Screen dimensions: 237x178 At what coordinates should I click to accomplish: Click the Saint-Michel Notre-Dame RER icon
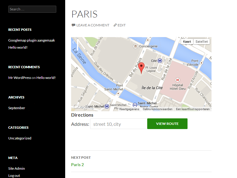coord(135,105)
